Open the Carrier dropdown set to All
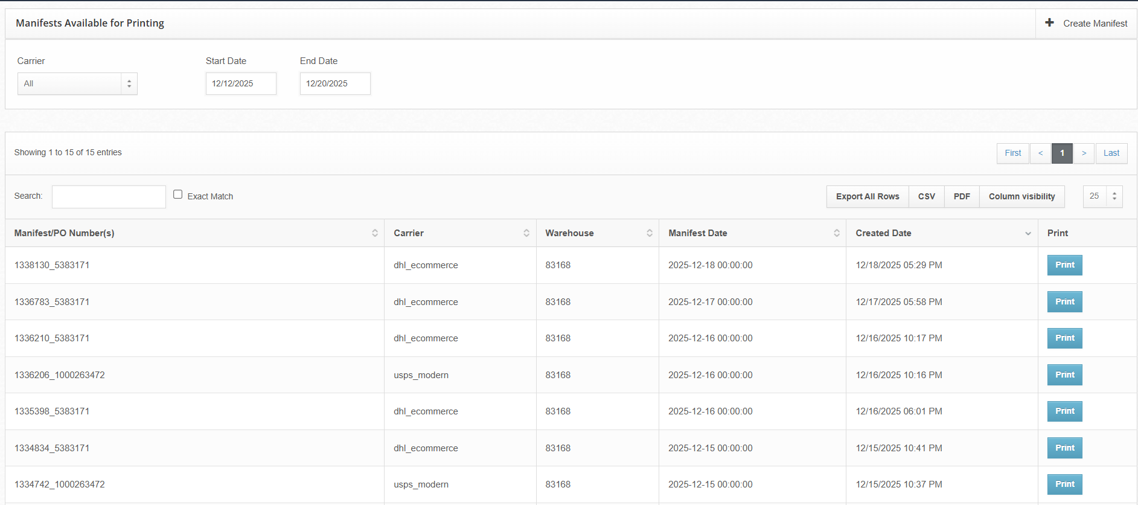 click(x=77, y=84)
